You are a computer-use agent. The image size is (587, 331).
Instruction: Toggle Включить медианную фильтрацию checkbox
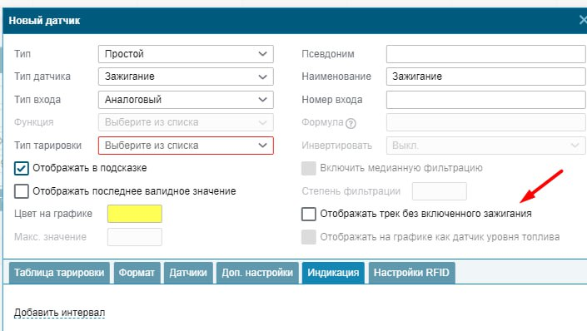click(x=308, y=168)
